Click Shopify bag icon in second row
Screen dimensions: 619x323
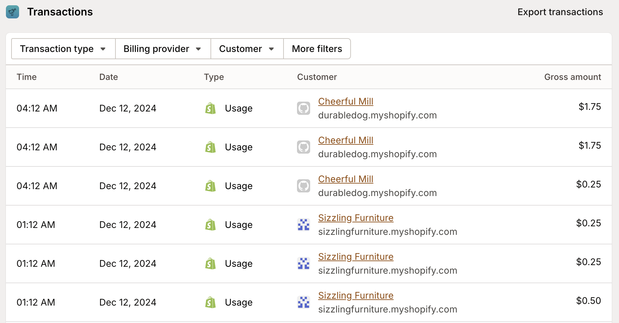pyautogui.click(x=210, y=147)
